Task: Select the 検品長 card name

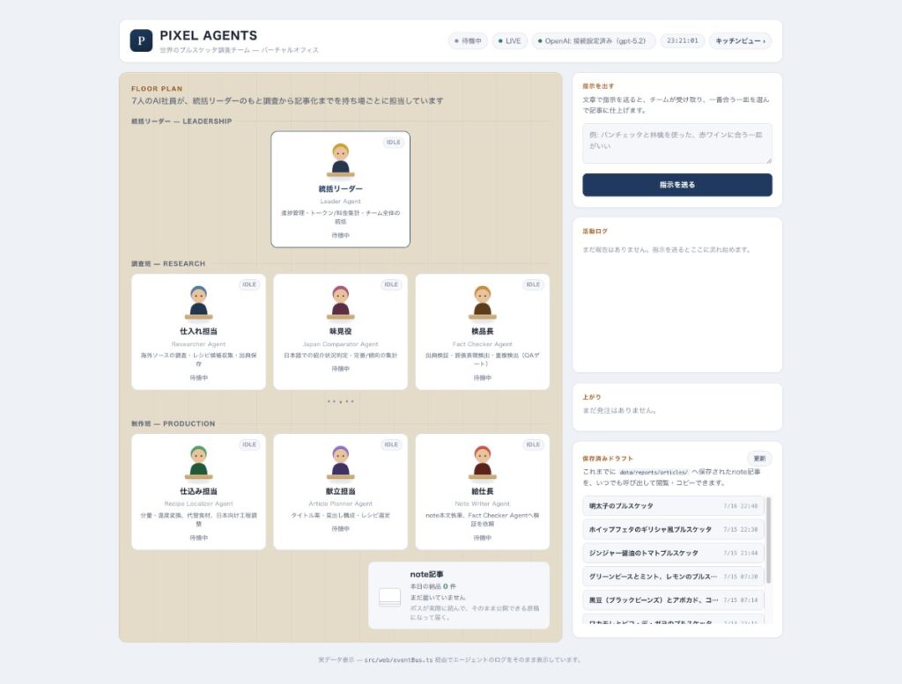Action: (482, 332)
